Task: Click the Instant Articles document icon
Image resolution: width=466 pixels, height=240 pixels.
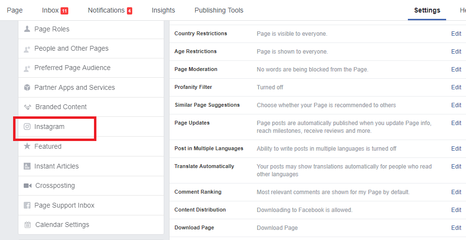Action: 27,166
